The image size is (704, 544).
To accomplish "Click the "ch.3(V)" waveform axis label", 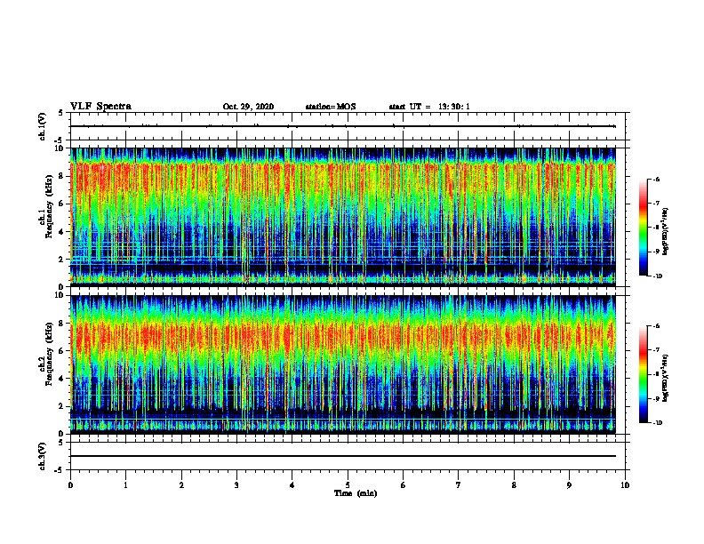I will pos(43,456).
